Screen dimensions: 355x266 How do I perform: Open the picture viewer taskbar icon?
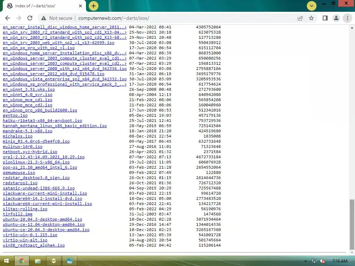point(69,261)
